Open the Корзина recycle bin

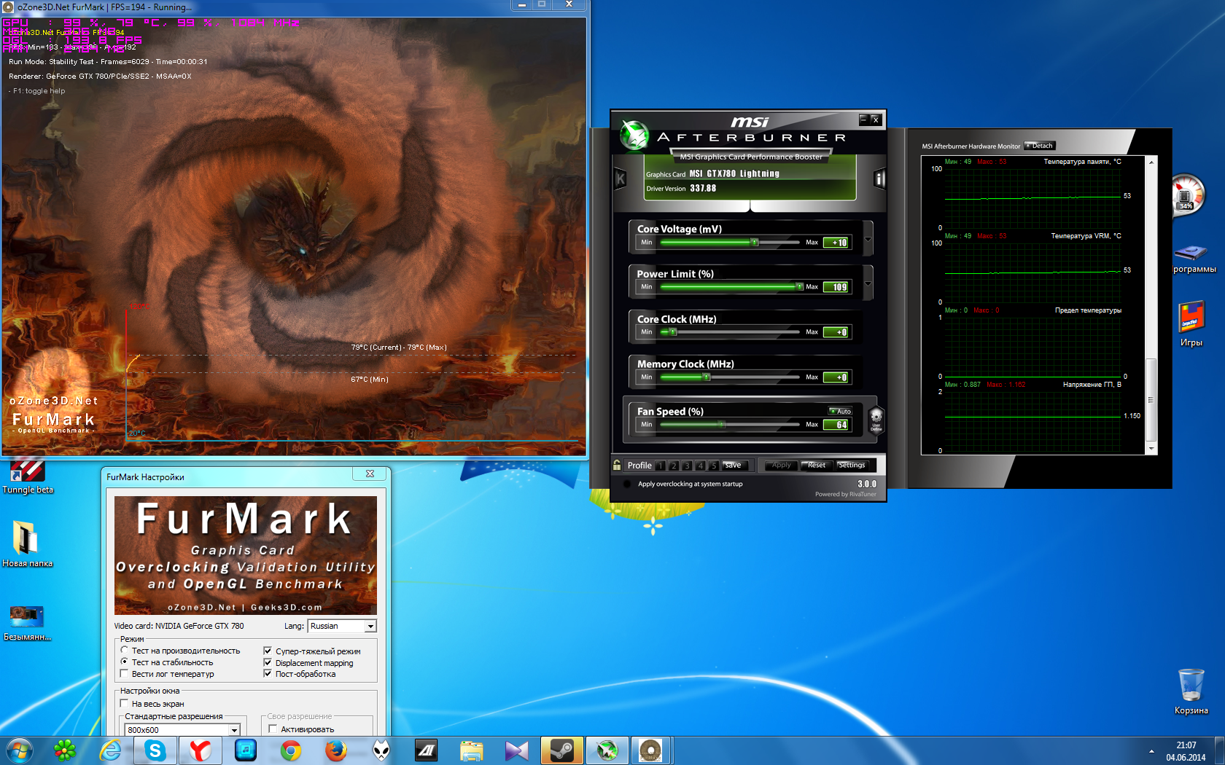tap(1191, 691)
